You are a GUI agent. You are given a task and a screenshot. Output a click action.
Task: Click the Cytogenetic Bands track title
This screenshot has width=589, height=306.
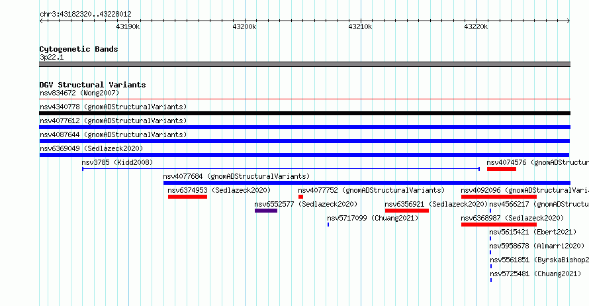pos(79,49)
